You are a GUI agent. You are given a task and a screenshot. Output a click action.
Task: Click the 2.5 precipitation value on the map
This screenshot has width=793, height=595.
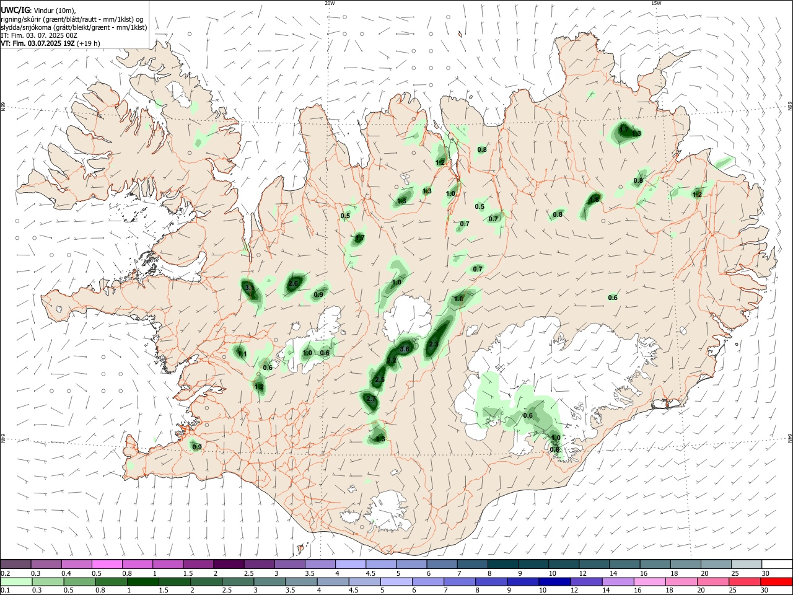pos(380,379)
